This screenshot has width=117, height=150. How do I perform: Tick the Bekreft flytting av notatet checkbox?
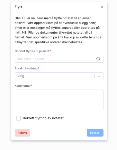coord(18,118)
